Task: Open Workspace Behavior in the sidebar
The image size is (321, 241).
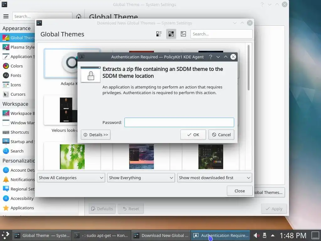Action: (x=18, y=113)
